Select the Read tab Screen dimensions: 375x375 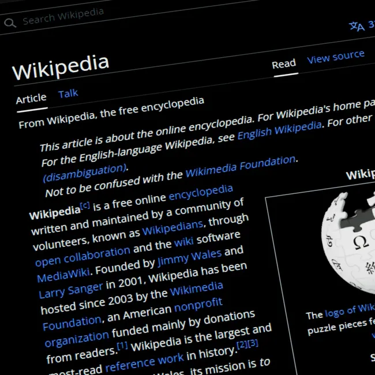pyautogui.click(x=284, y=64)
